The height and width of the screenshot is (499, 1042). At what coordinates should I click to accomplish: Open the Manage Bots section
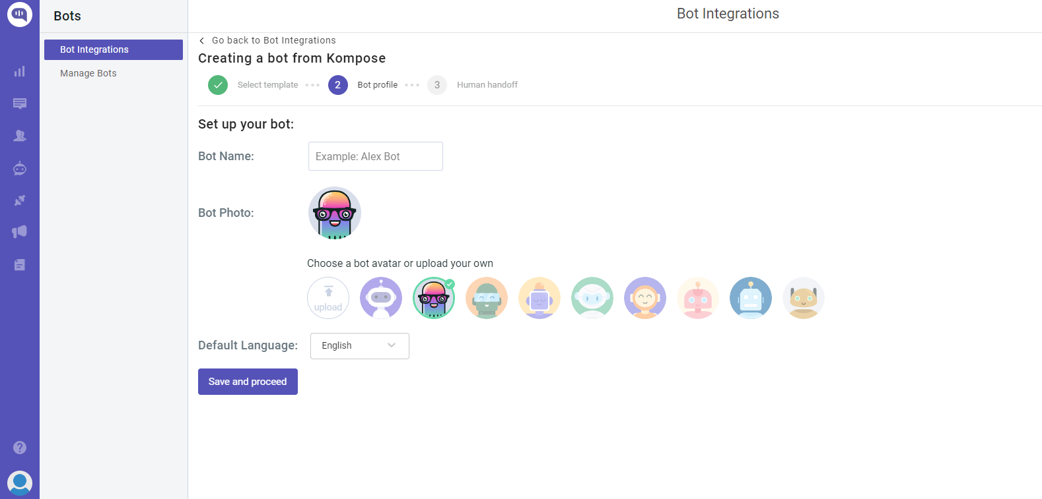point(88,73)
